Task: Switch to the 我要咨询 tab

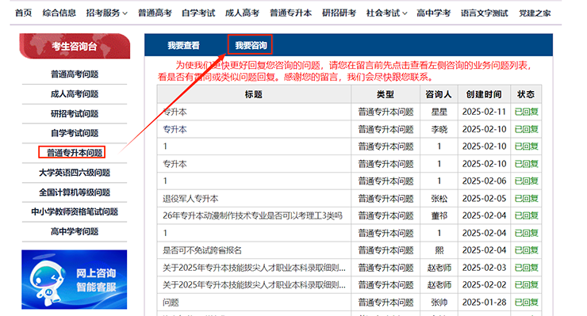Action: coord(251,46)
